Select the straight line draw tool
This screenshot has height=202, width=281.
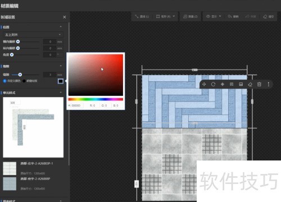pos(142,16)
